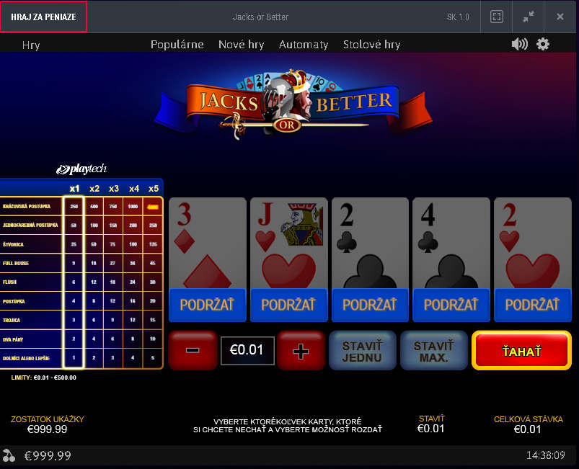Click HRAJ ZA PENIAZE button
579x469 pixels.
[x=43, y=17]
